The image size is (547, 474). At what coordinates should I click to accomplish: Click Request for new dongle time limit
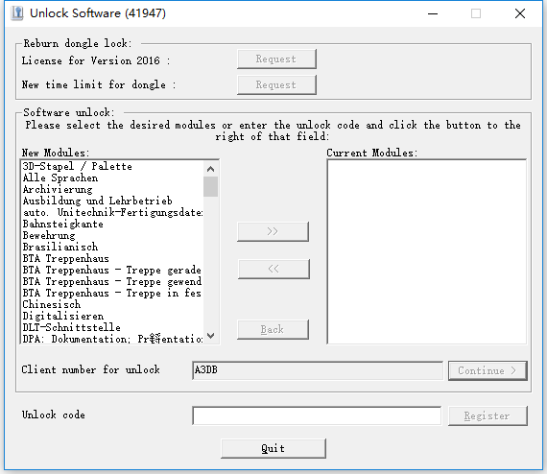(276, 84)
